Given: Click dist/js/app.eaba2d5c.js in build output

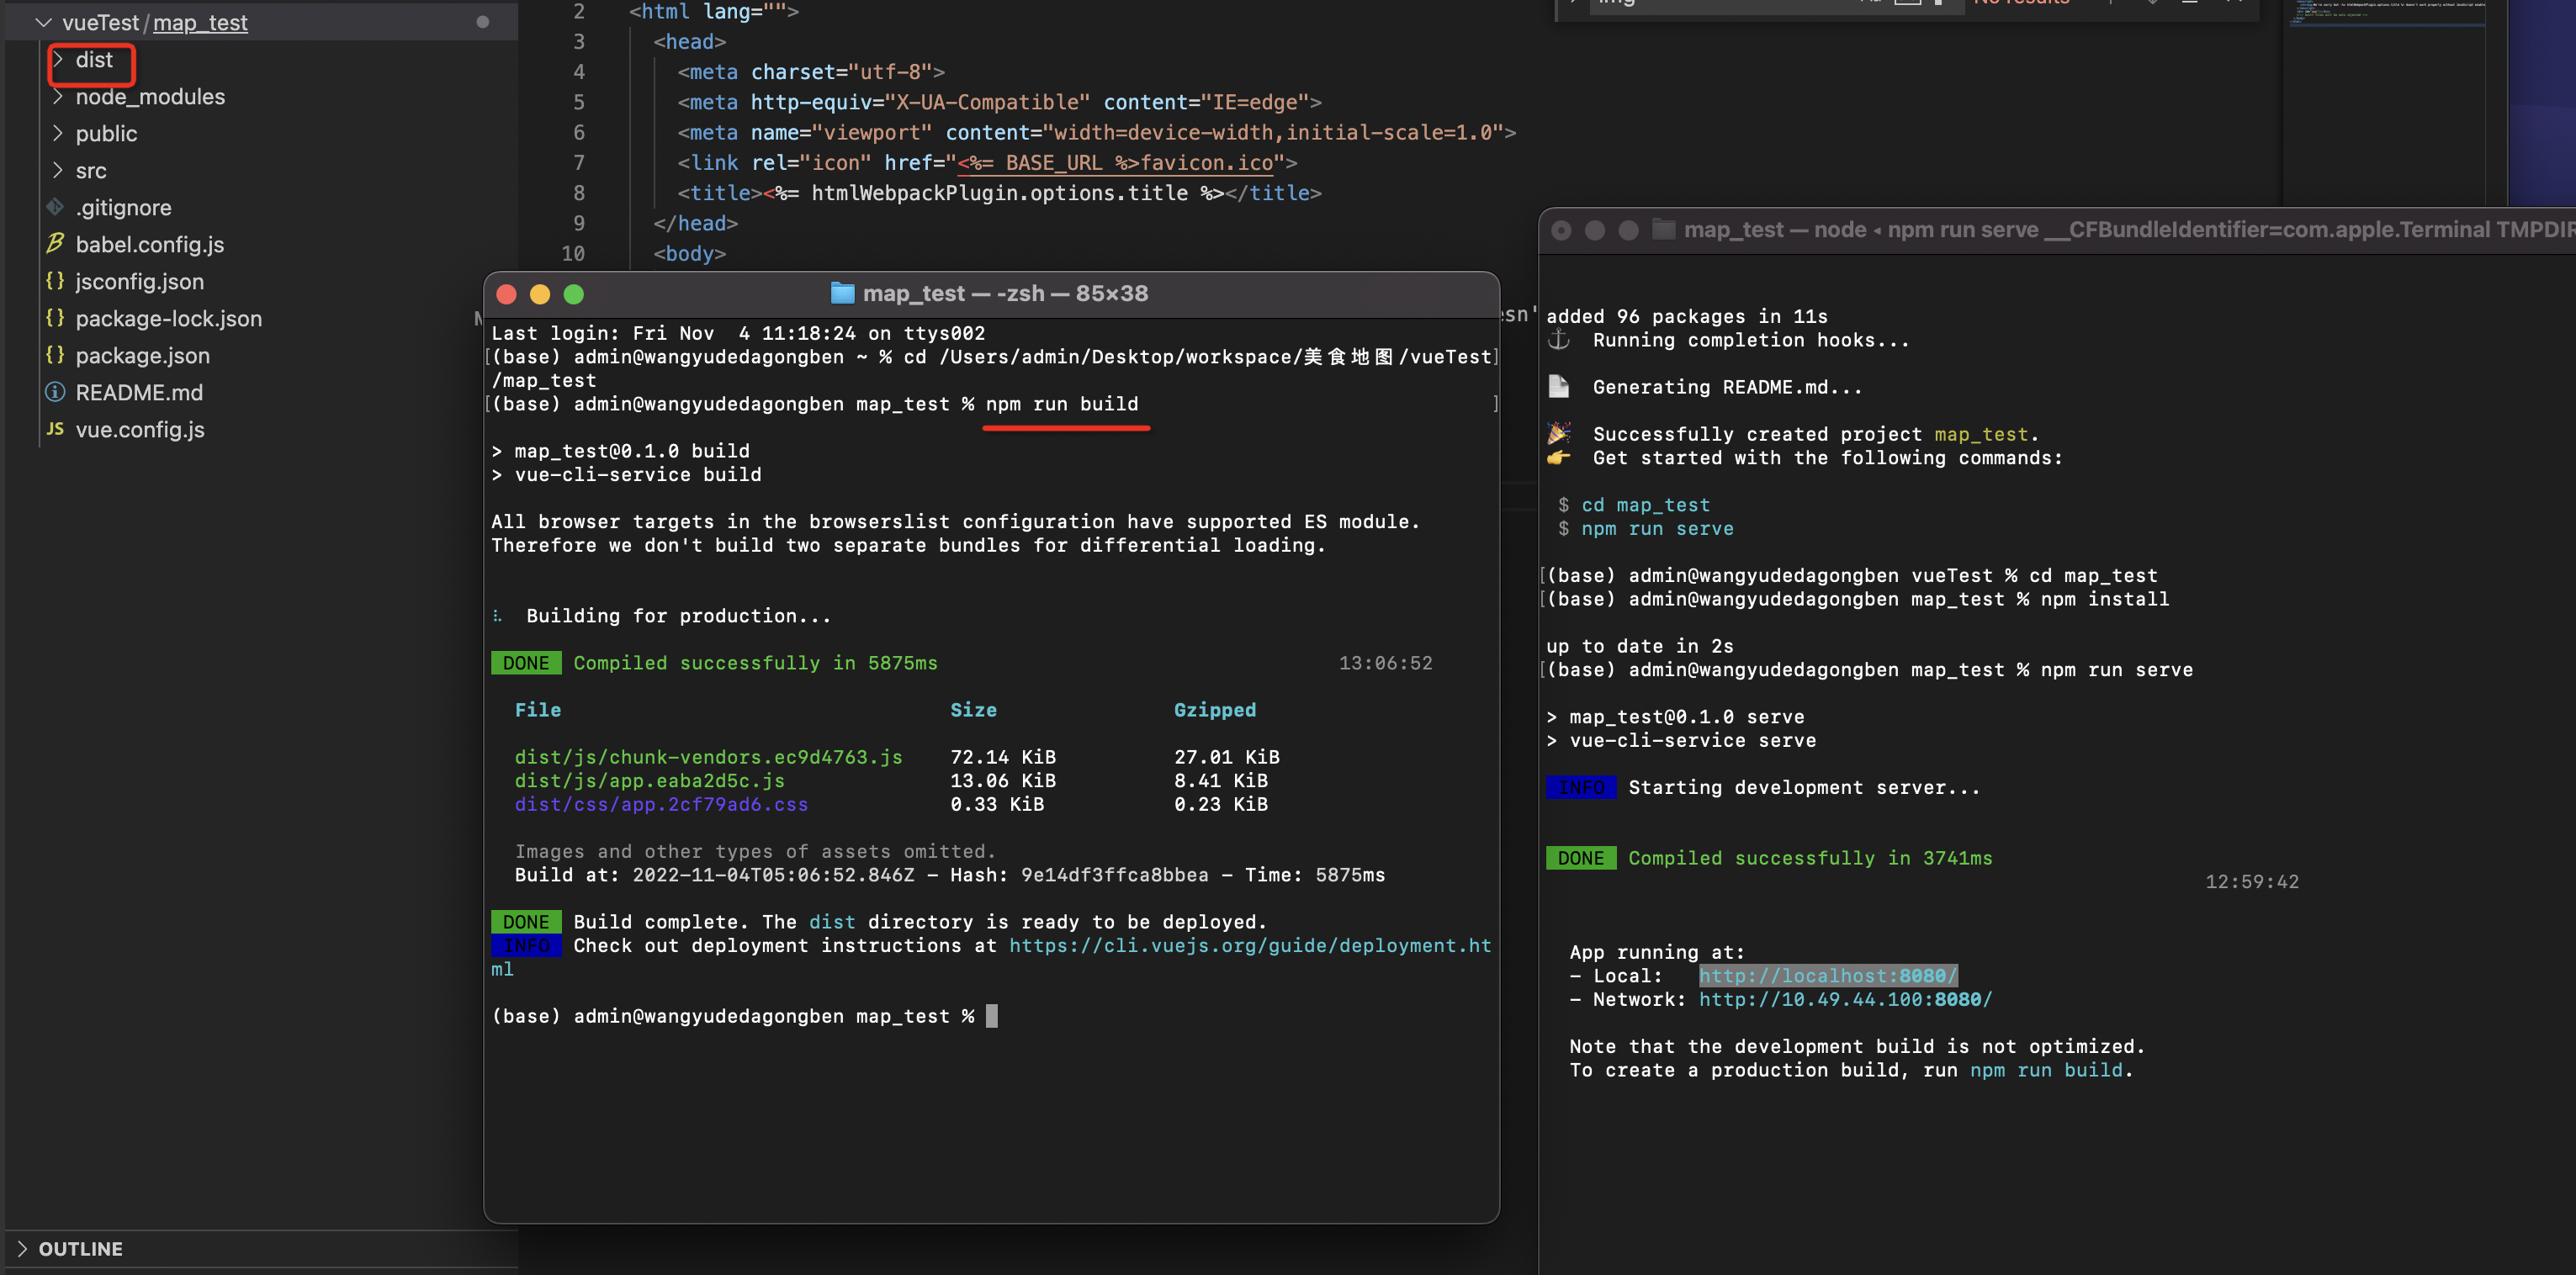Looking at the screenshot, I should tap(649, 781).
